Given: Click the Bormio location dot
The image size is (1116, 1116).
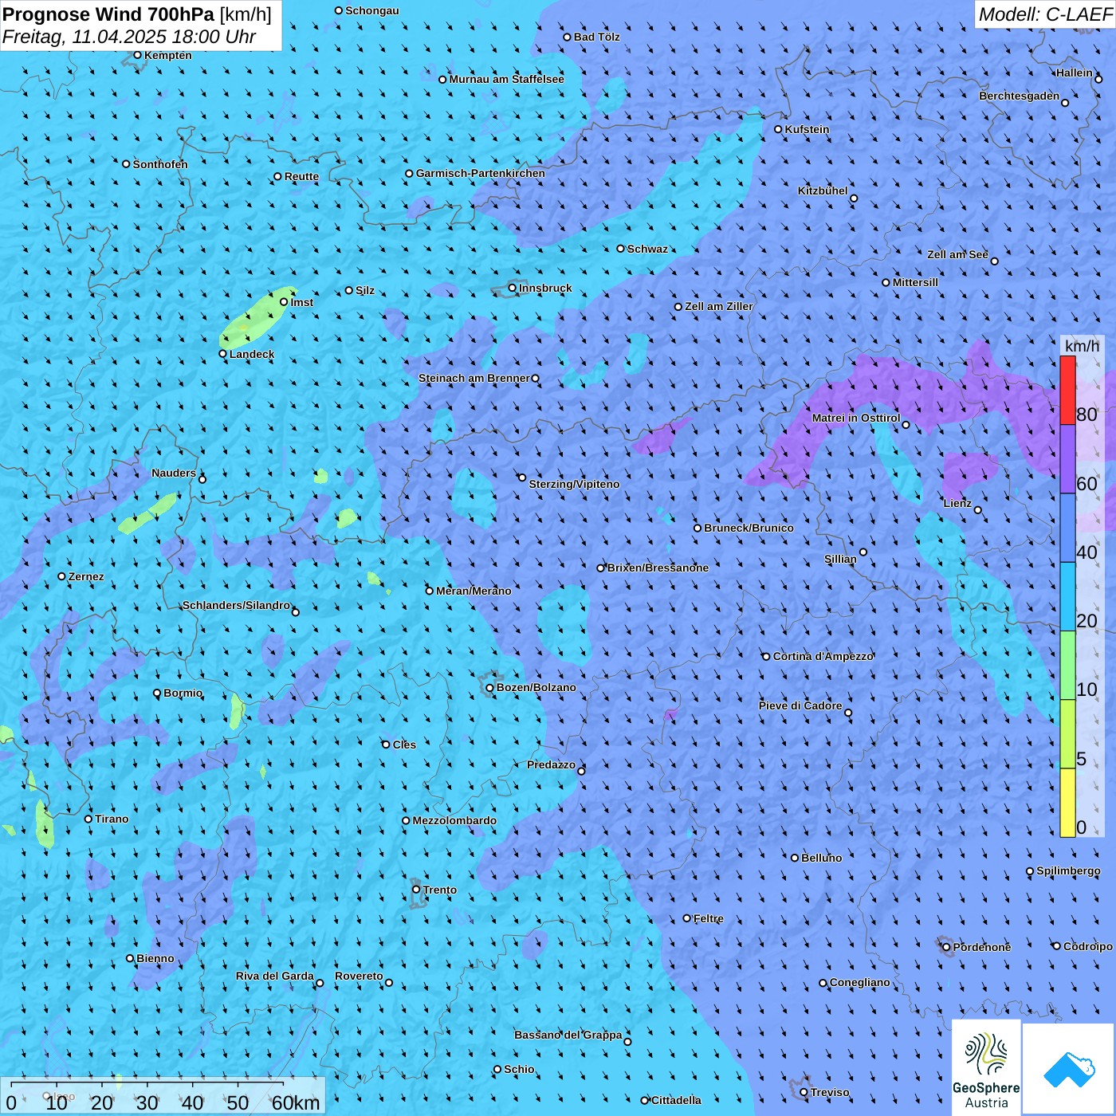Looking at the screenshot, I should pyautogui.click(x=157, y=694).
